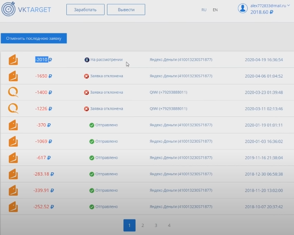Click the amount -1069 ₽
Viewport: 294px width, 235px height.
coord(43,141)
